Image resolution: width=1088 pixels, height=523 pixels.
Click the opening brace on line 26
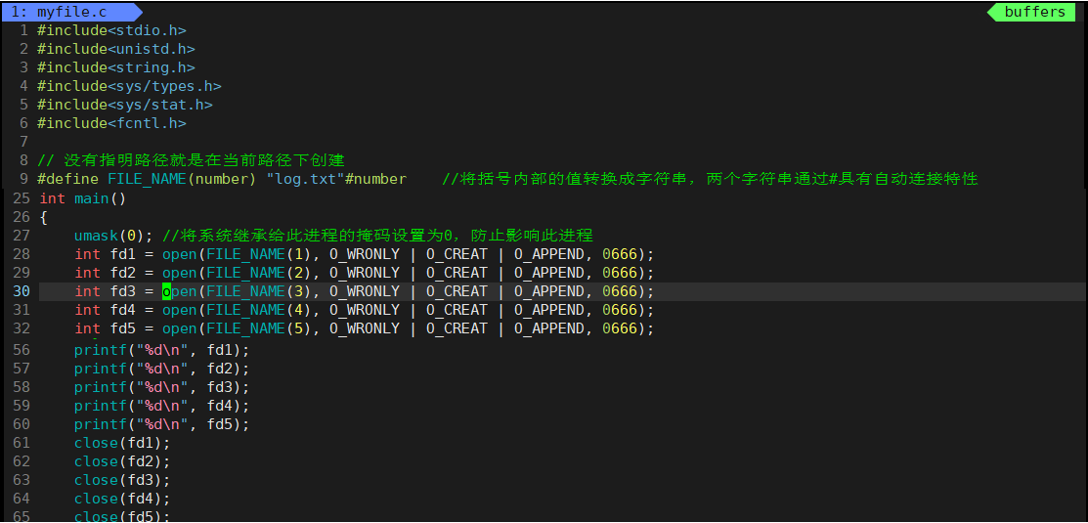(44, 217)
